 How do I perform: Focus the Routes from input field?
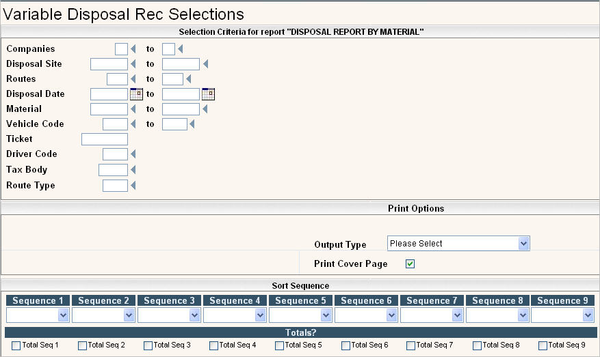(117, 79)
